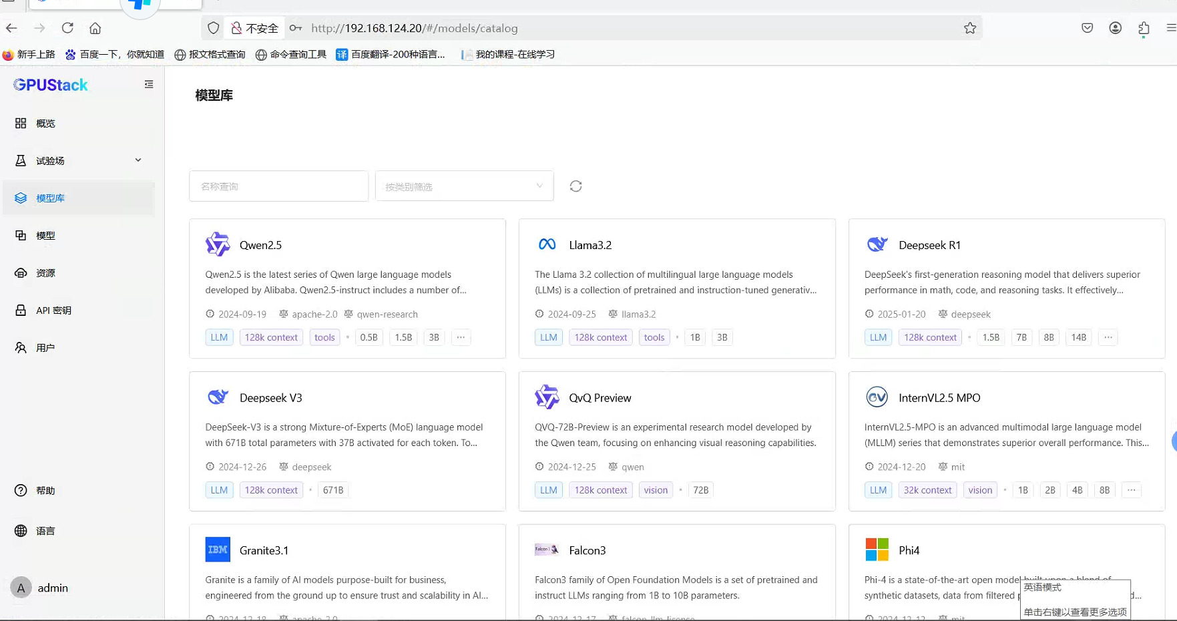Click the 0.5B tag on Qwen2.5
Screen dimensions: 1177x621
369,337
